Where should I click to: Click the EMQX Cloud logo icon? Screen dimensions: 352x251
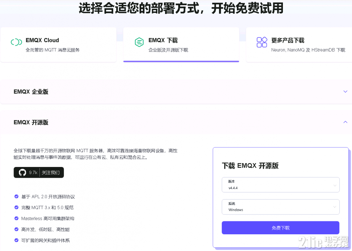[x=16, y=42]
